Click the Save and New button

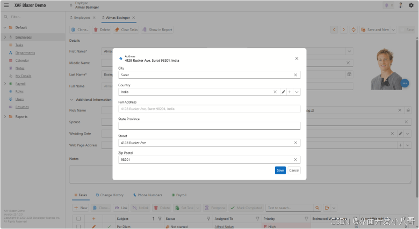375,29
